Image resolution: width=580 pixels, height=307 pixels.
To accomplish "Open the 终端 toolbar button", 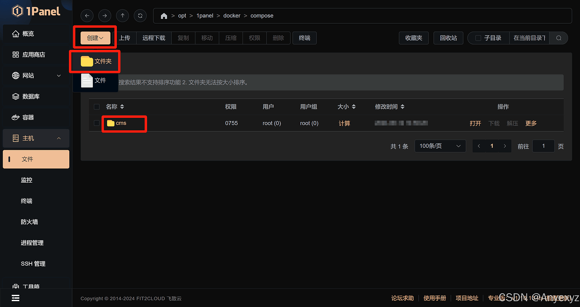I will (x=305, y=38).
